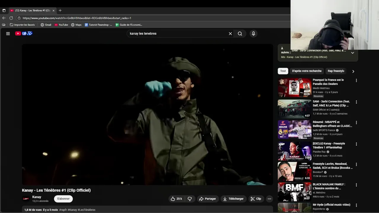This screenshot has height=213, width=379.
Task: Open the Importer les favoris bookmark
Action: click(x=22, y=25)
